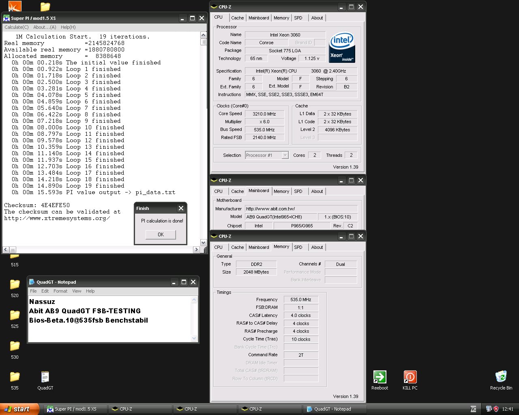Click the Super PI window title icon
Viewport: 519px width, 415px height.
pos(6,18)
